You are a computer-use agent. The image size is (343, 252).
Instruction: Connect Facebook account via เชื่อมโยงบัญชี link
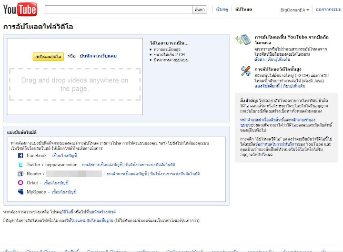pos(65,155)
